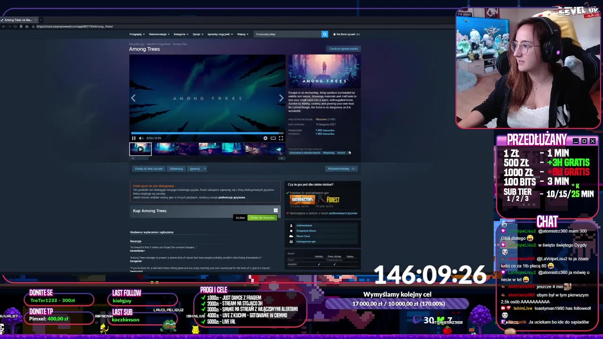Screen dimensions: 603x339
Task: Click the Mieszane reviews summary link
Action: (x=321, y=120)
